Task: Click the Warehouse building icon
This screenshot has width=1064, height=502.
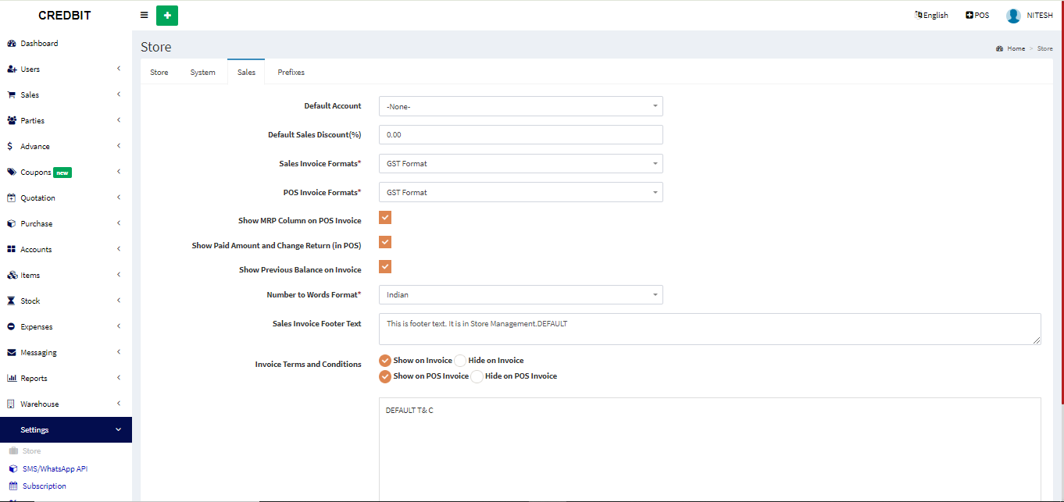Action: click(12, 404)
